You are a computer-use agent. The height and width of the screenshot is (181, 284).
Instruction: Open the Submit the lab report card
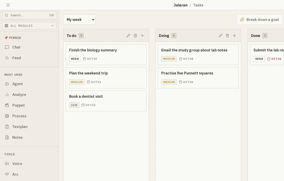click(267, 54)
